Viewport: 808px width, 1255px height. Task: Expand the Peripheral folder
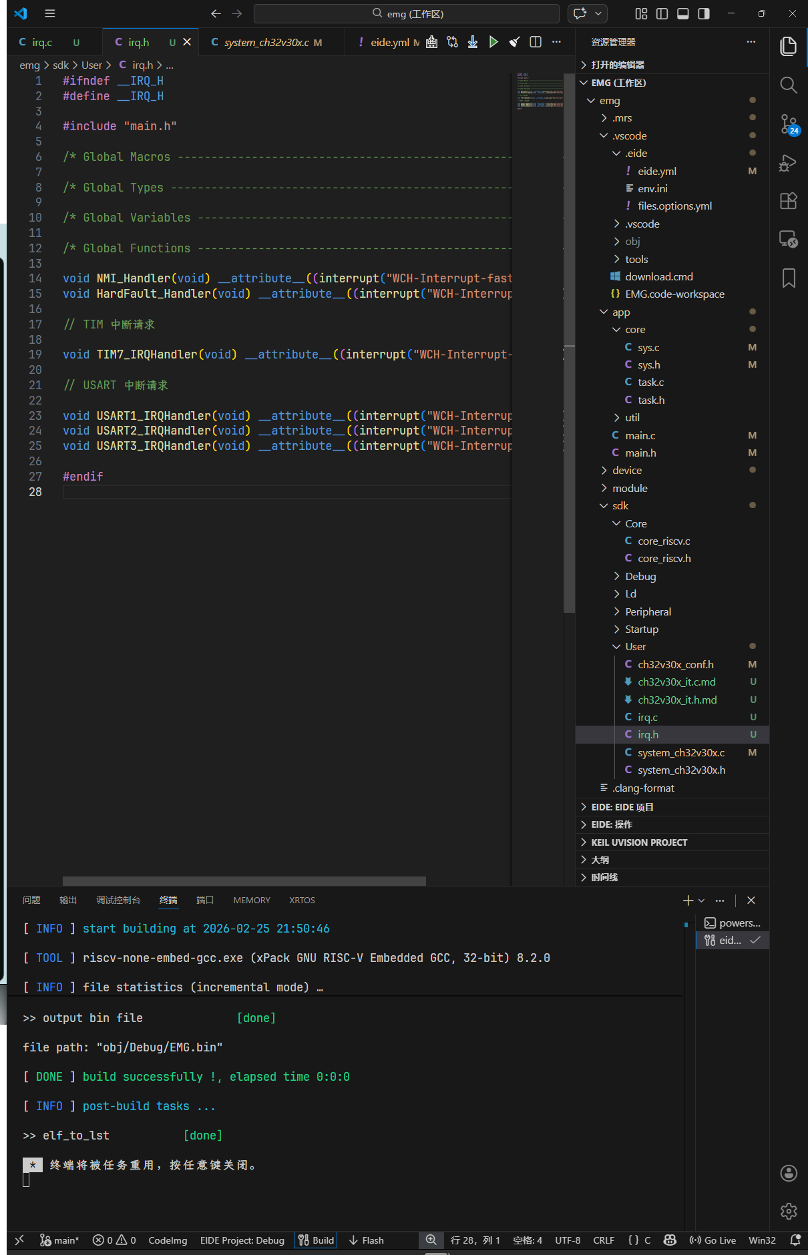coord(648,611)
